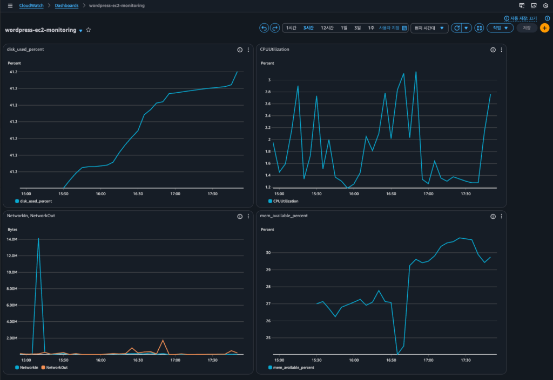553x380 pixels.
Task: Go to the Dashboards breadcrumb link
Action: coord(66,5)
